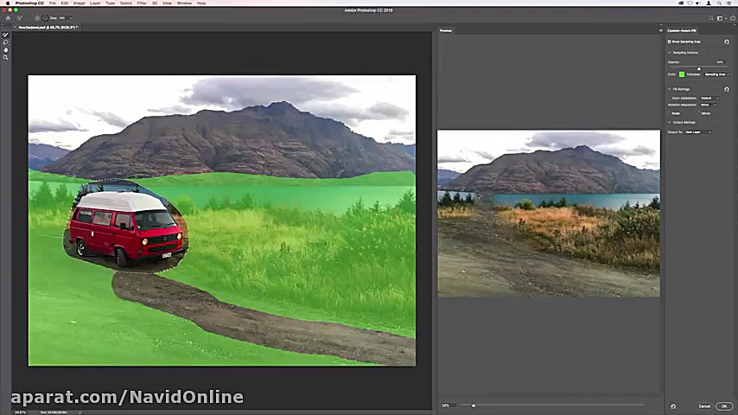
Task: Click the Cancel button
Action: pyautogui.click(x=704, y=406)
